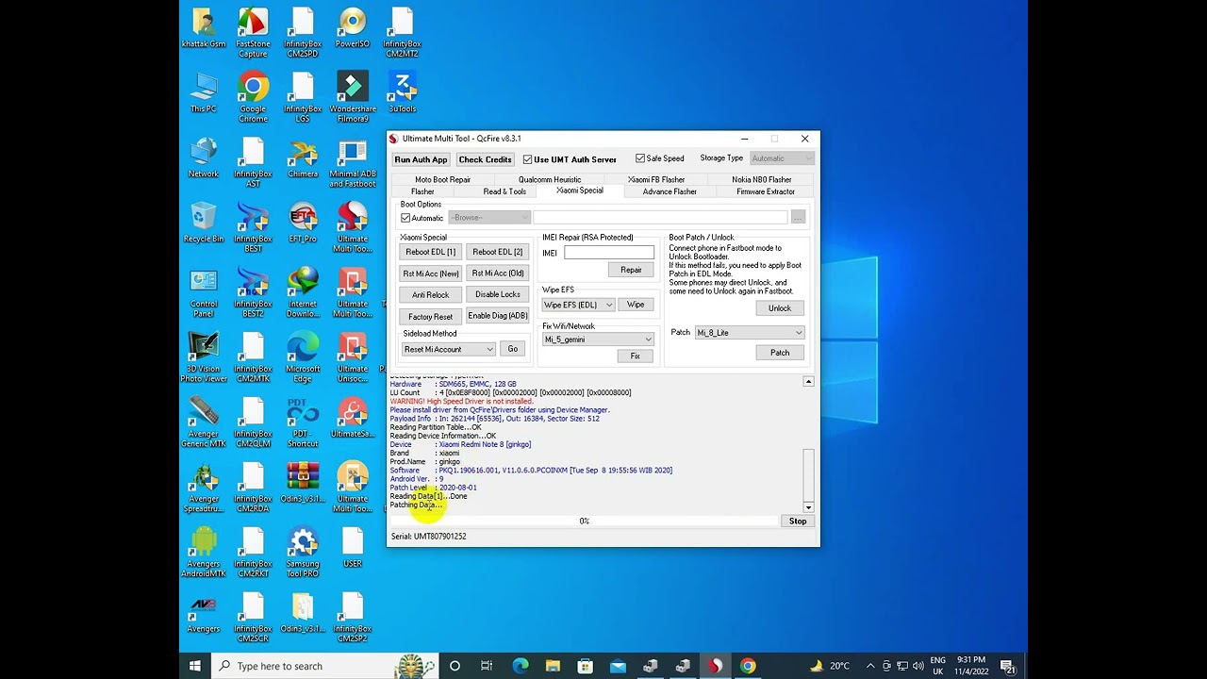This screenshot has width=1207, height=679.
Task: Switch to Firmware Extractor tab
Action: point(766,191)
